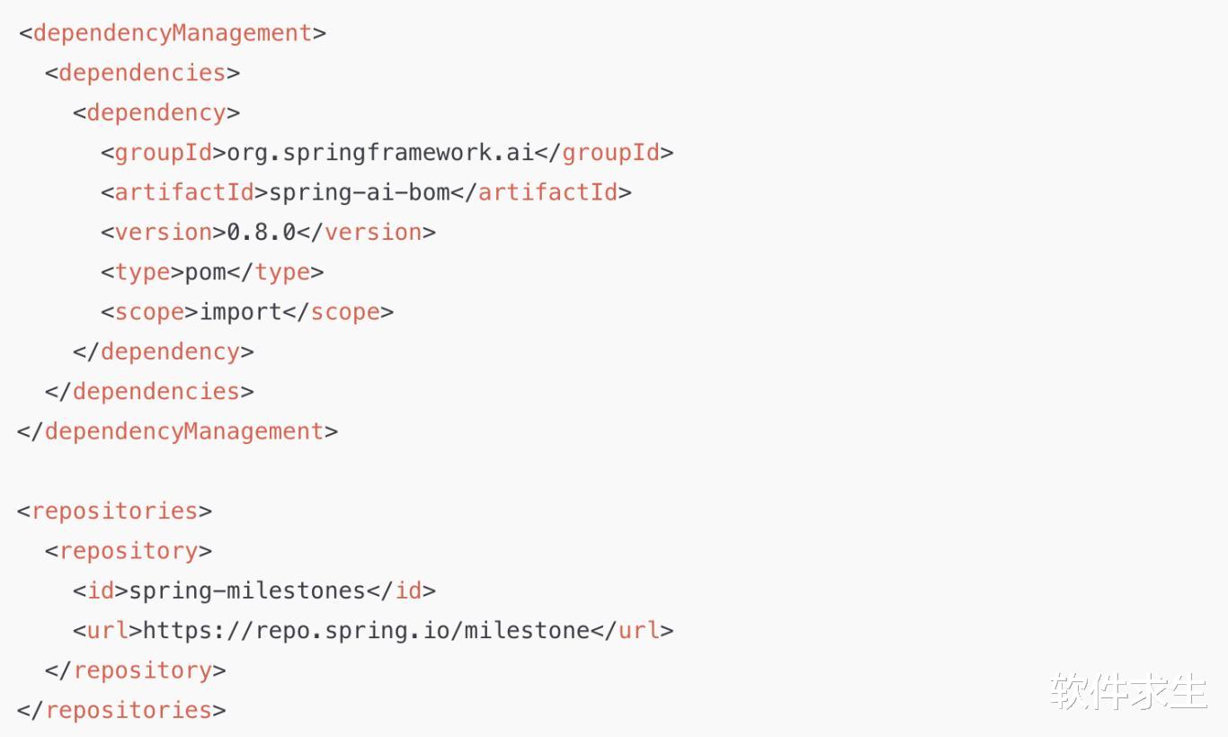Click the spring-ai-bom artifactId text

(x=359, y=192)
